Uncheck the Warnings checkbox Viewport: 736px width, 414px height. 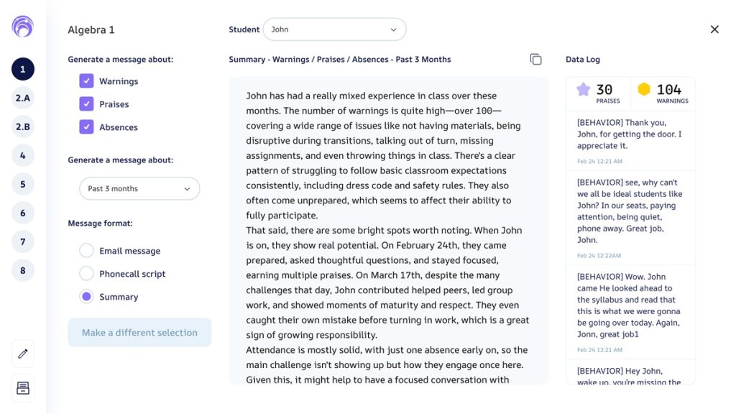86,80
